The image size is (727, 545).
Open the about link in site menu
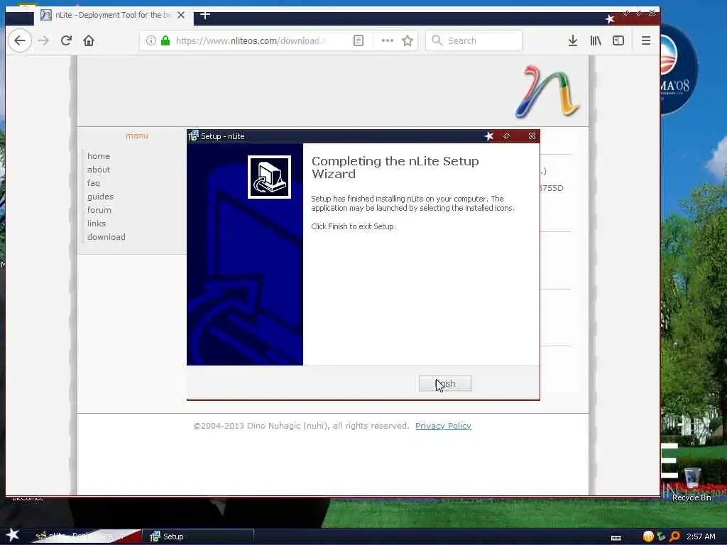(x=99, y=170)
